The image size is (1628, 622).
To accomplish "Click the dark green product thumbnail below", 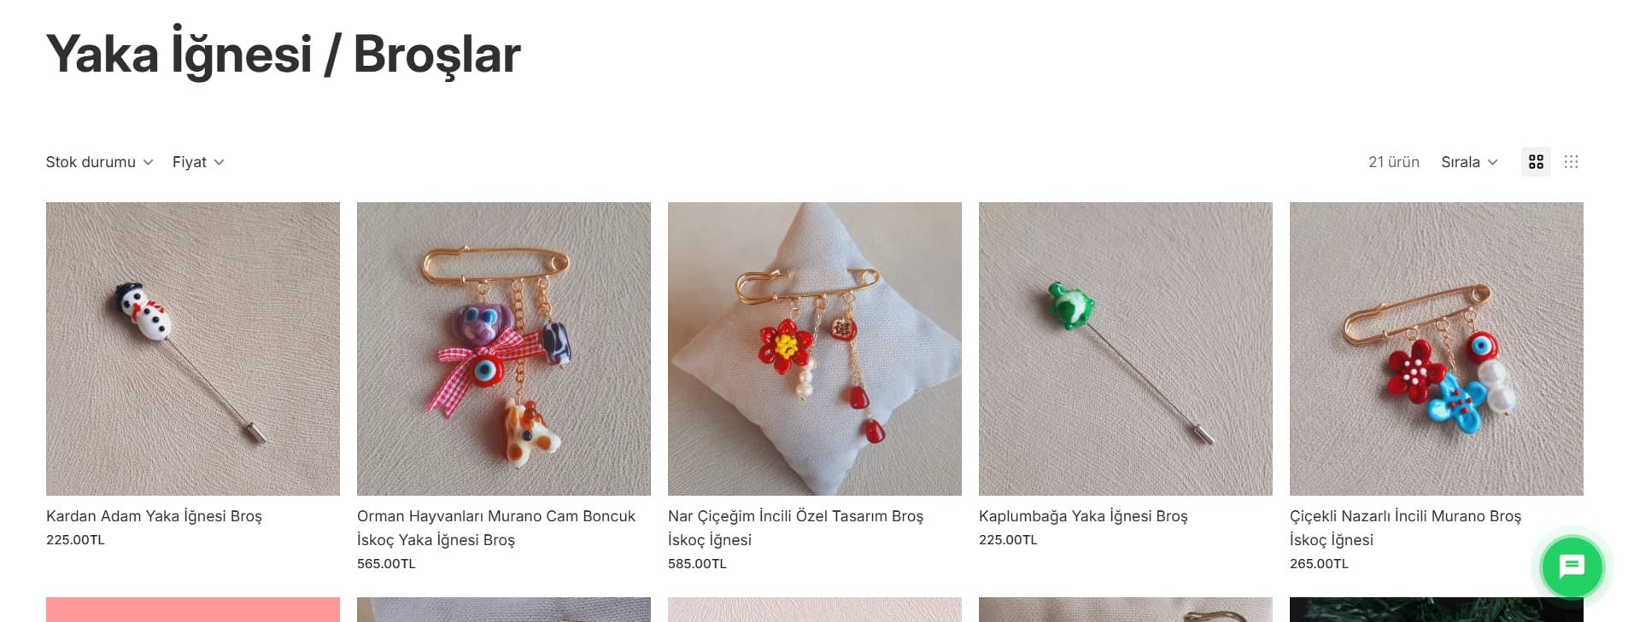I will [1437, 610].
